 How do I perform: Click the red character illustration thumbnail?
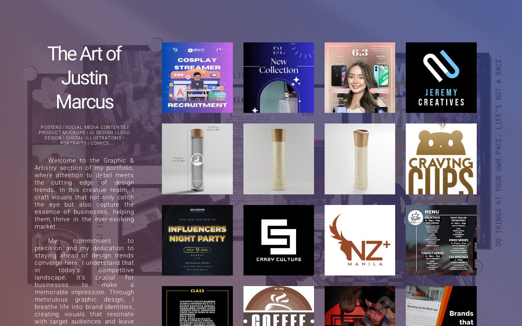[x=360, y=306]
